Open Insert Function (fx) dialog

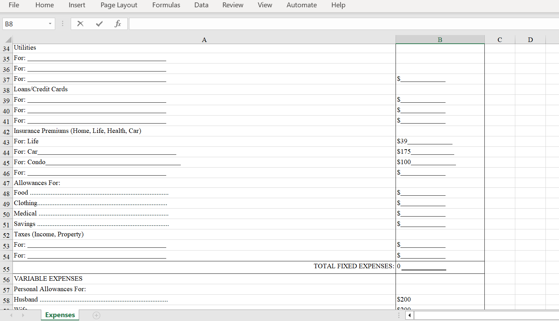click(118, 24)
